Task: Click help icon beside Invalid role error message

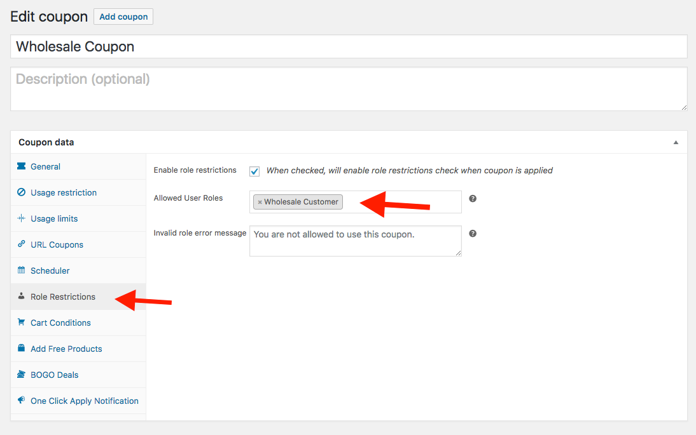Action: coord(473,234)
